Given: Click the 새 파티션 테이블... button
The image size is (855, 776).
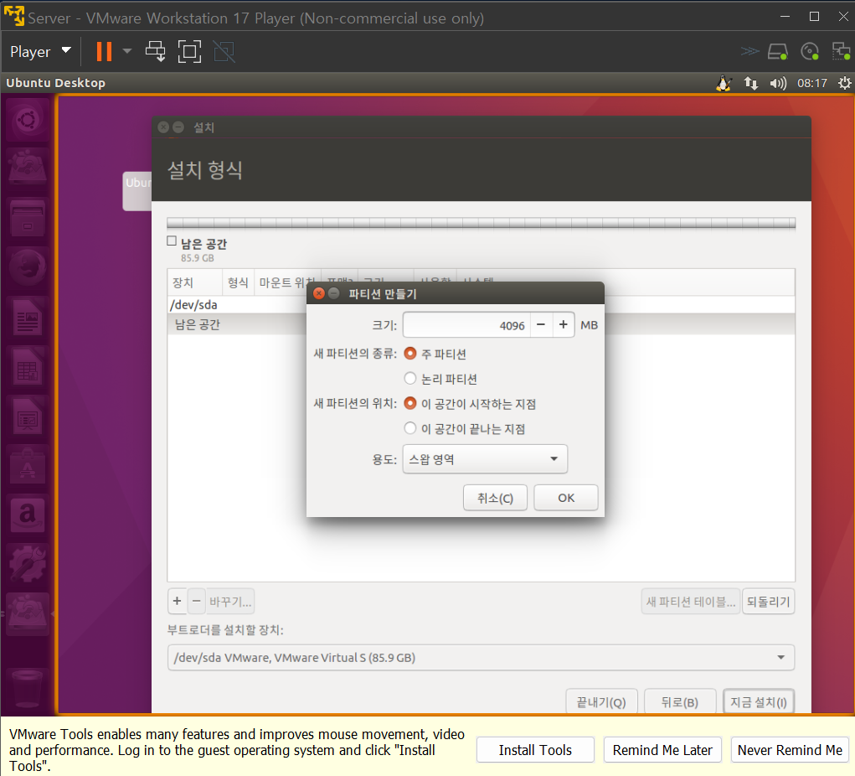Looking at the screenshot, I should 691,602.
